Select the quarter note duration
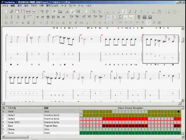186x140 pixels. coord(119,12)
